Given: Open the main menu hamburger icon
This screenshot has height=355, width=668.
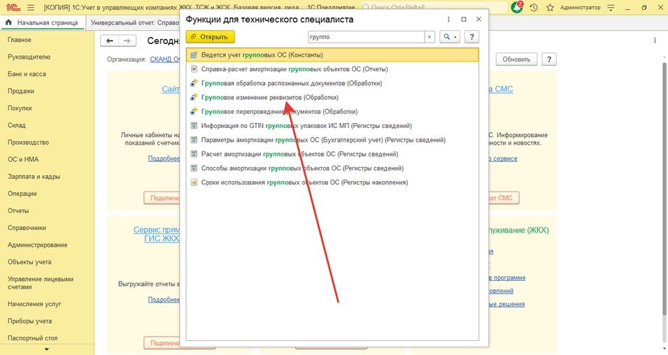Looking at the screenshot, I should point(31,8).
